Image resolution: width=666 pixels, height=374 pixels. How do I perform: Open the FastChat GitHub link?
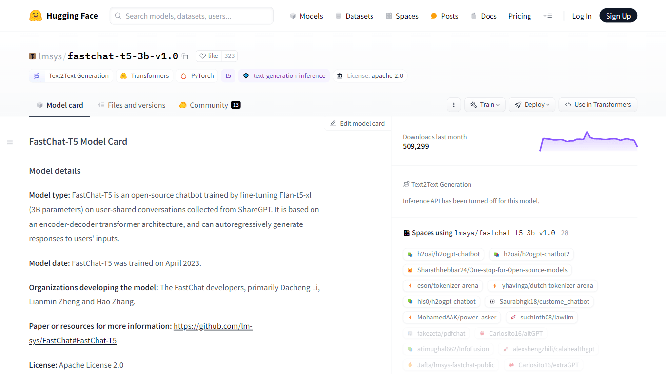click(x=140, y=334)
